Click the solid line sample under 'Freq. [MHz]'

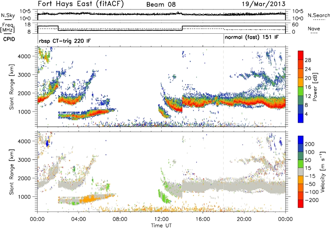point(7,33)
